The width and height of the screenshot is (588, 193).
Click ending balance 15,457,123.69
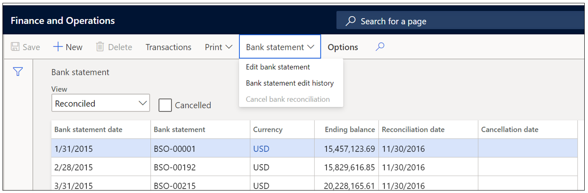[x=347, y=148]
